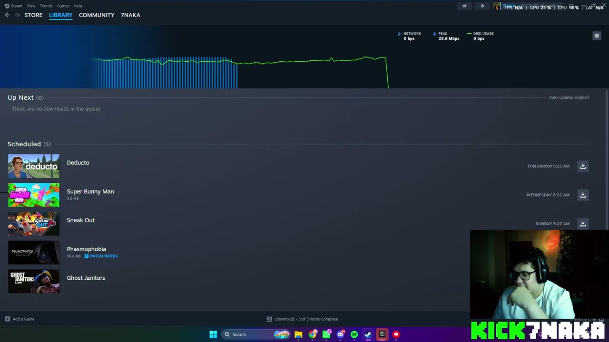609x342 pixels.
Task: Switch to the LIBRARY tab
Action: [x=61, y=15]
